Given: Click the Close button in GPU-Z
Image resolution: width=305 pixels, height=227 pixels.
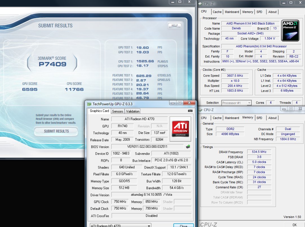Looking at the screenshot, I should (184, 225).
